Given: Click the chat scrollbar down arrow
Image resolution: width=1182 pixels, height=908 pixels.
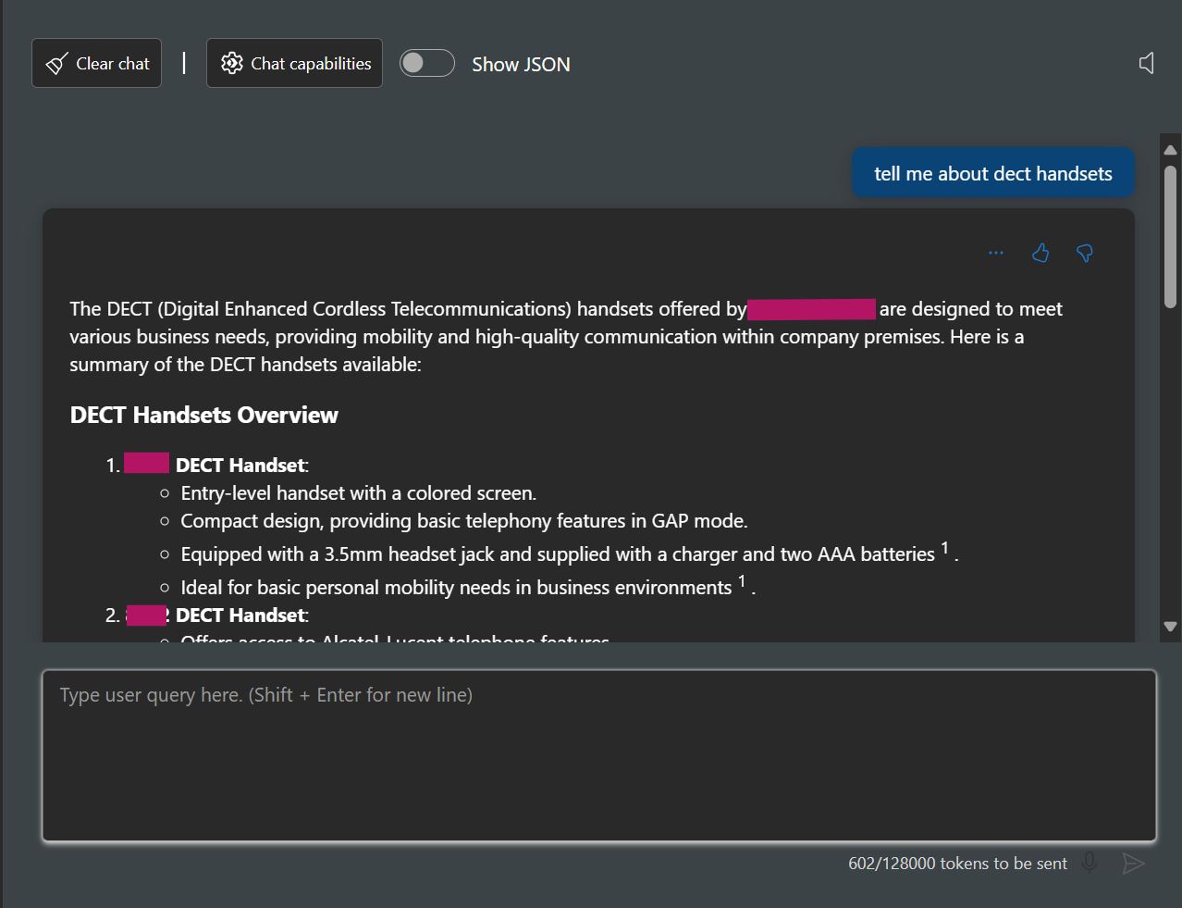Looking at the screenshot, I should click(x=1170, y=627).
